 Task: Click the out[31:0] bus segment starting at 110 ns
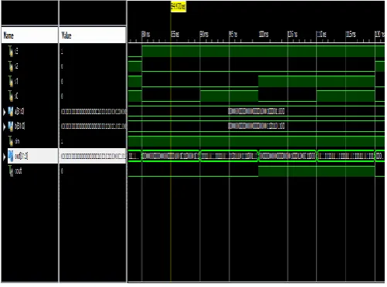(346, 156)
